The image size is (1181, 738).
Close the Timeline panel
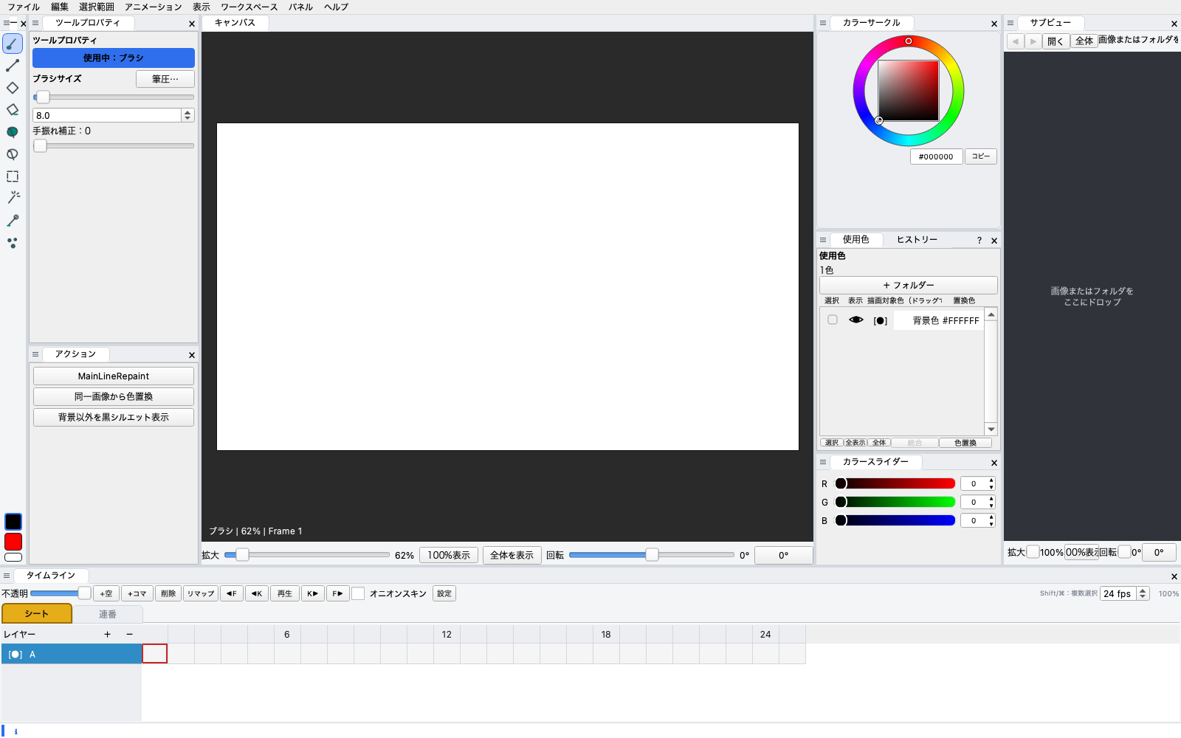(1174, 576)
